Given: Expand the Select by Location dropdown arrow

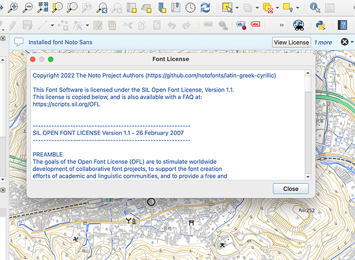Looking at the screenshot, I should [298, 8].
